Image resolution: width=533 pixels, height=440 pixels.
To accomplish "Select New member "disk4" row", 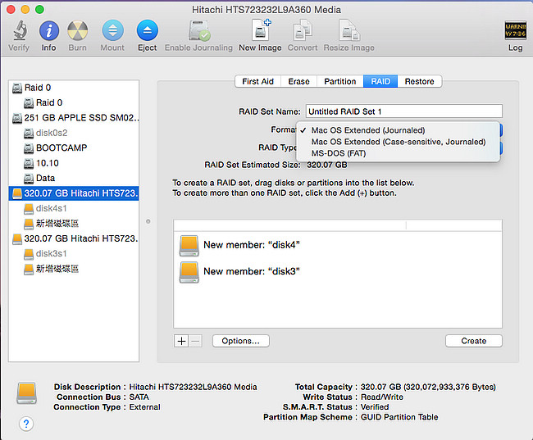I will (338, 245).
